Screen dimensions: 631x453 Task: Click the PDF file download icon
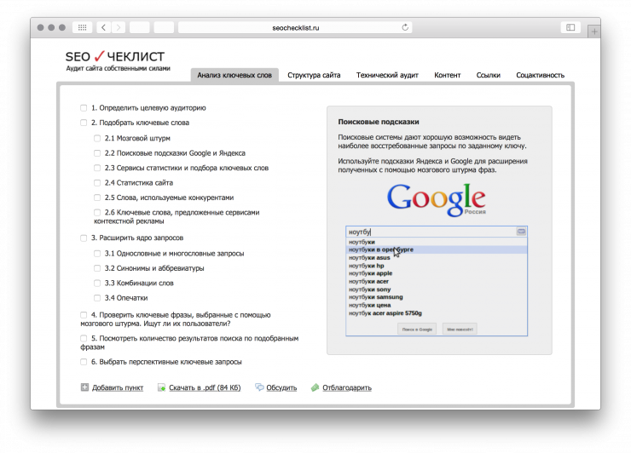pos(161,387)
